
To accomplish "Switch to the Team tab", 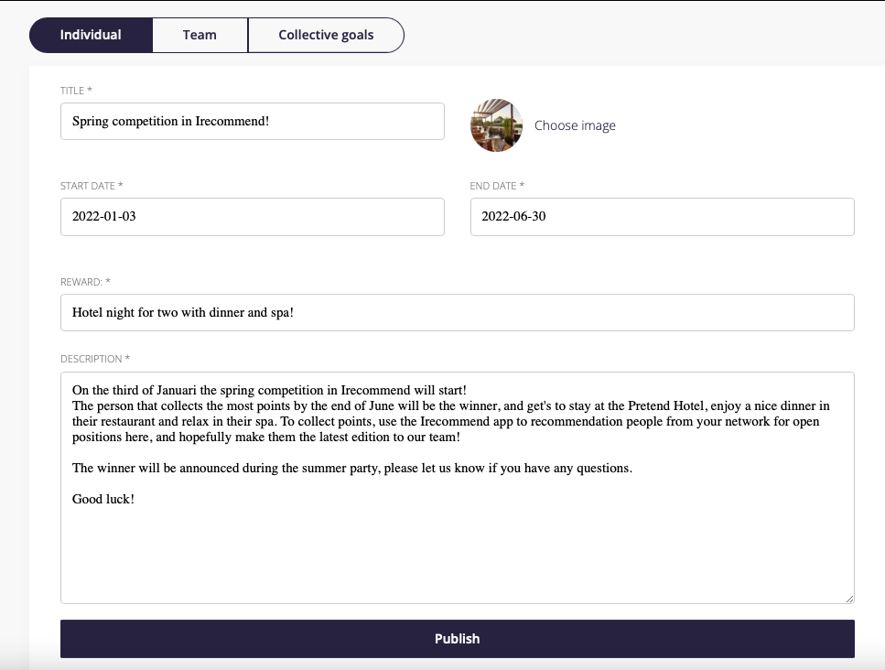I will tap(200, 35).
